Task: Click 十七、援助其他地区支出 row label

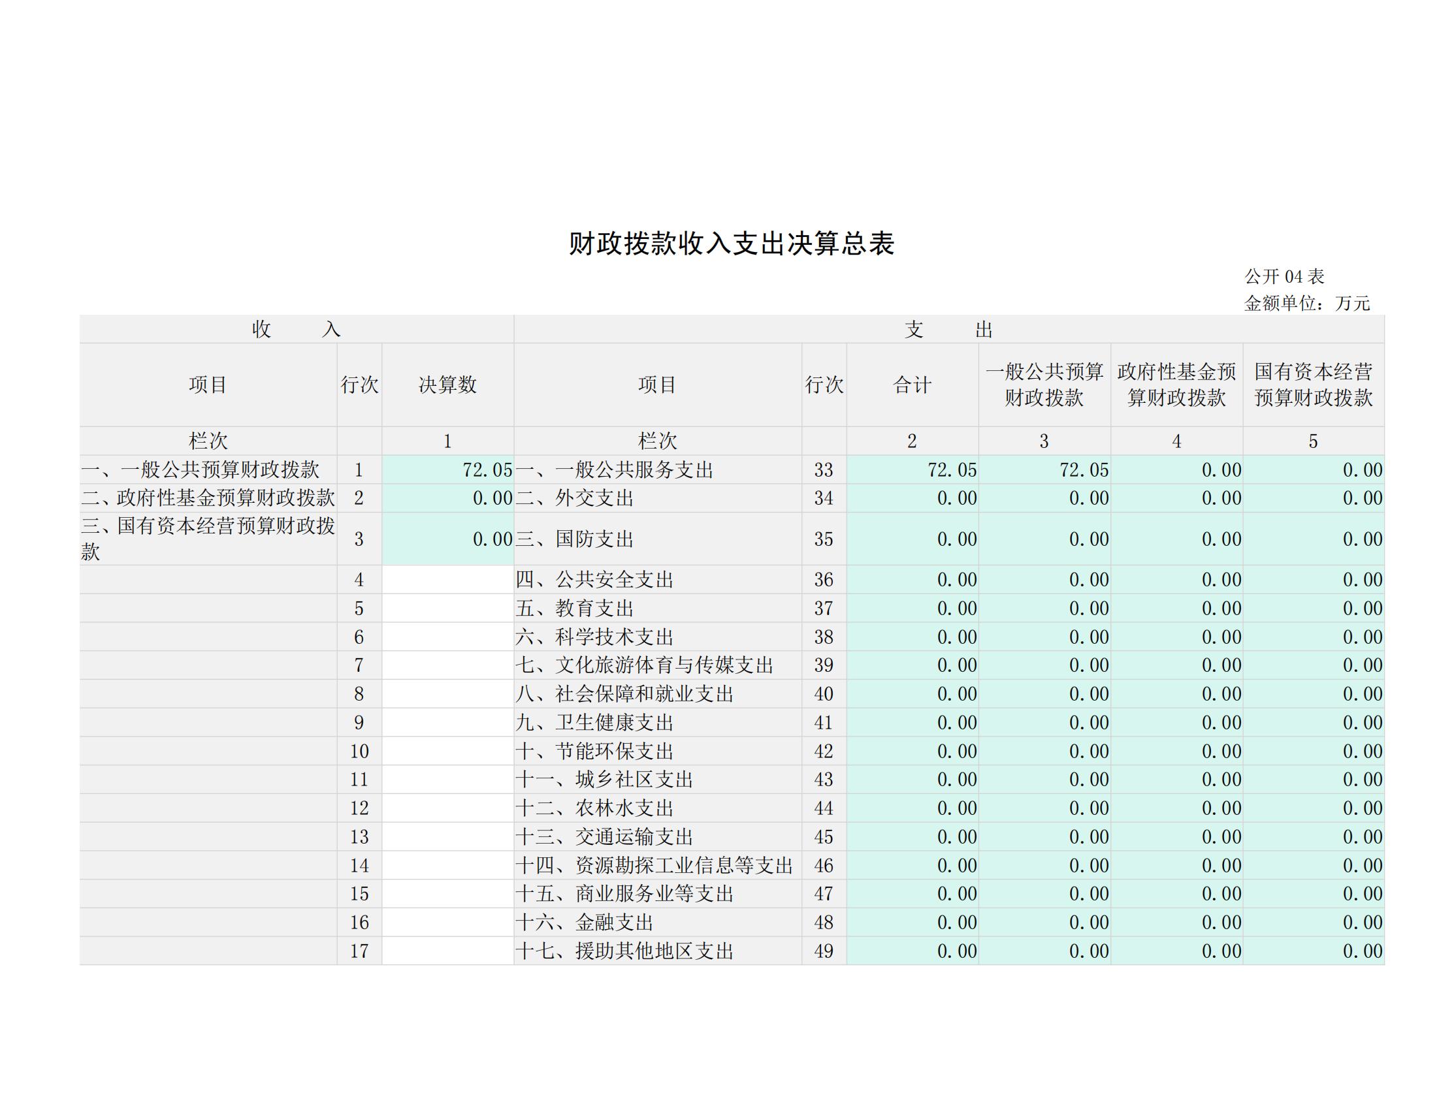Action: [x=624, y=951]
